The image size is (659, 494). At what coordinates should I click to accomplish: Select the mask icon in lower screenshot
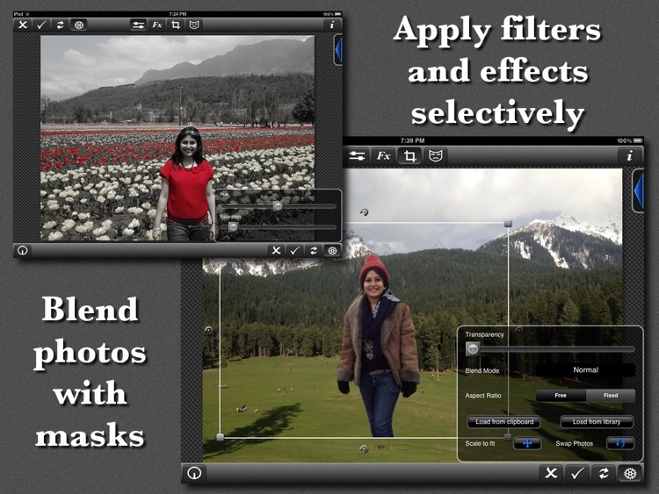click(x=436, y=156)
